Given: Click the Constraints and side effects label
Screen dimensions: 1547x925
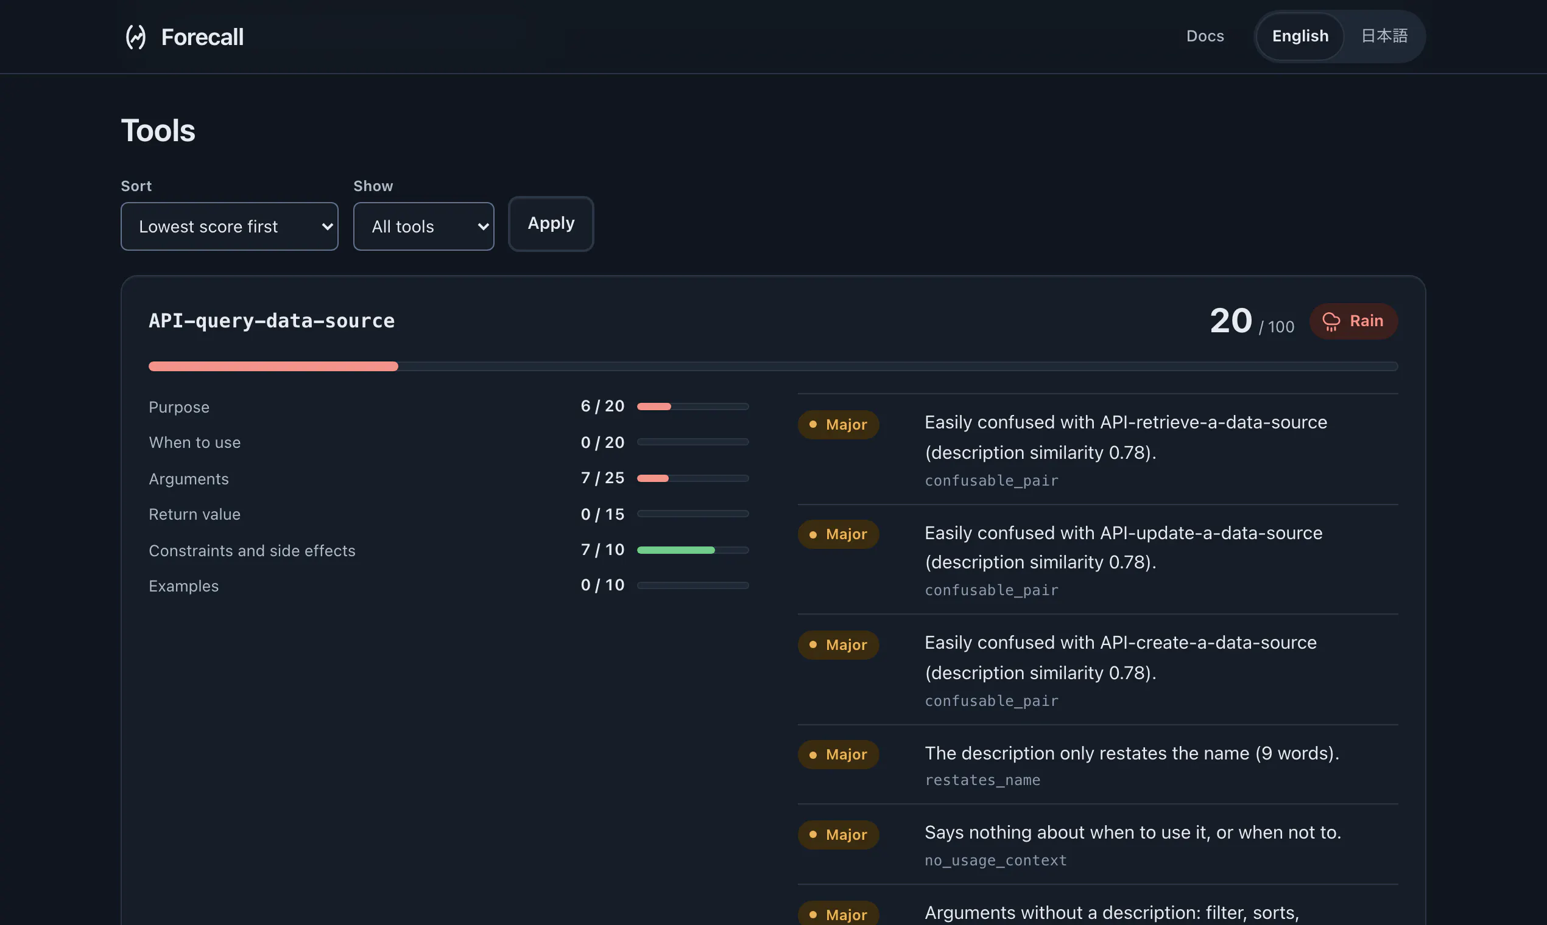Looking at the screenshot, I should 252,550.
